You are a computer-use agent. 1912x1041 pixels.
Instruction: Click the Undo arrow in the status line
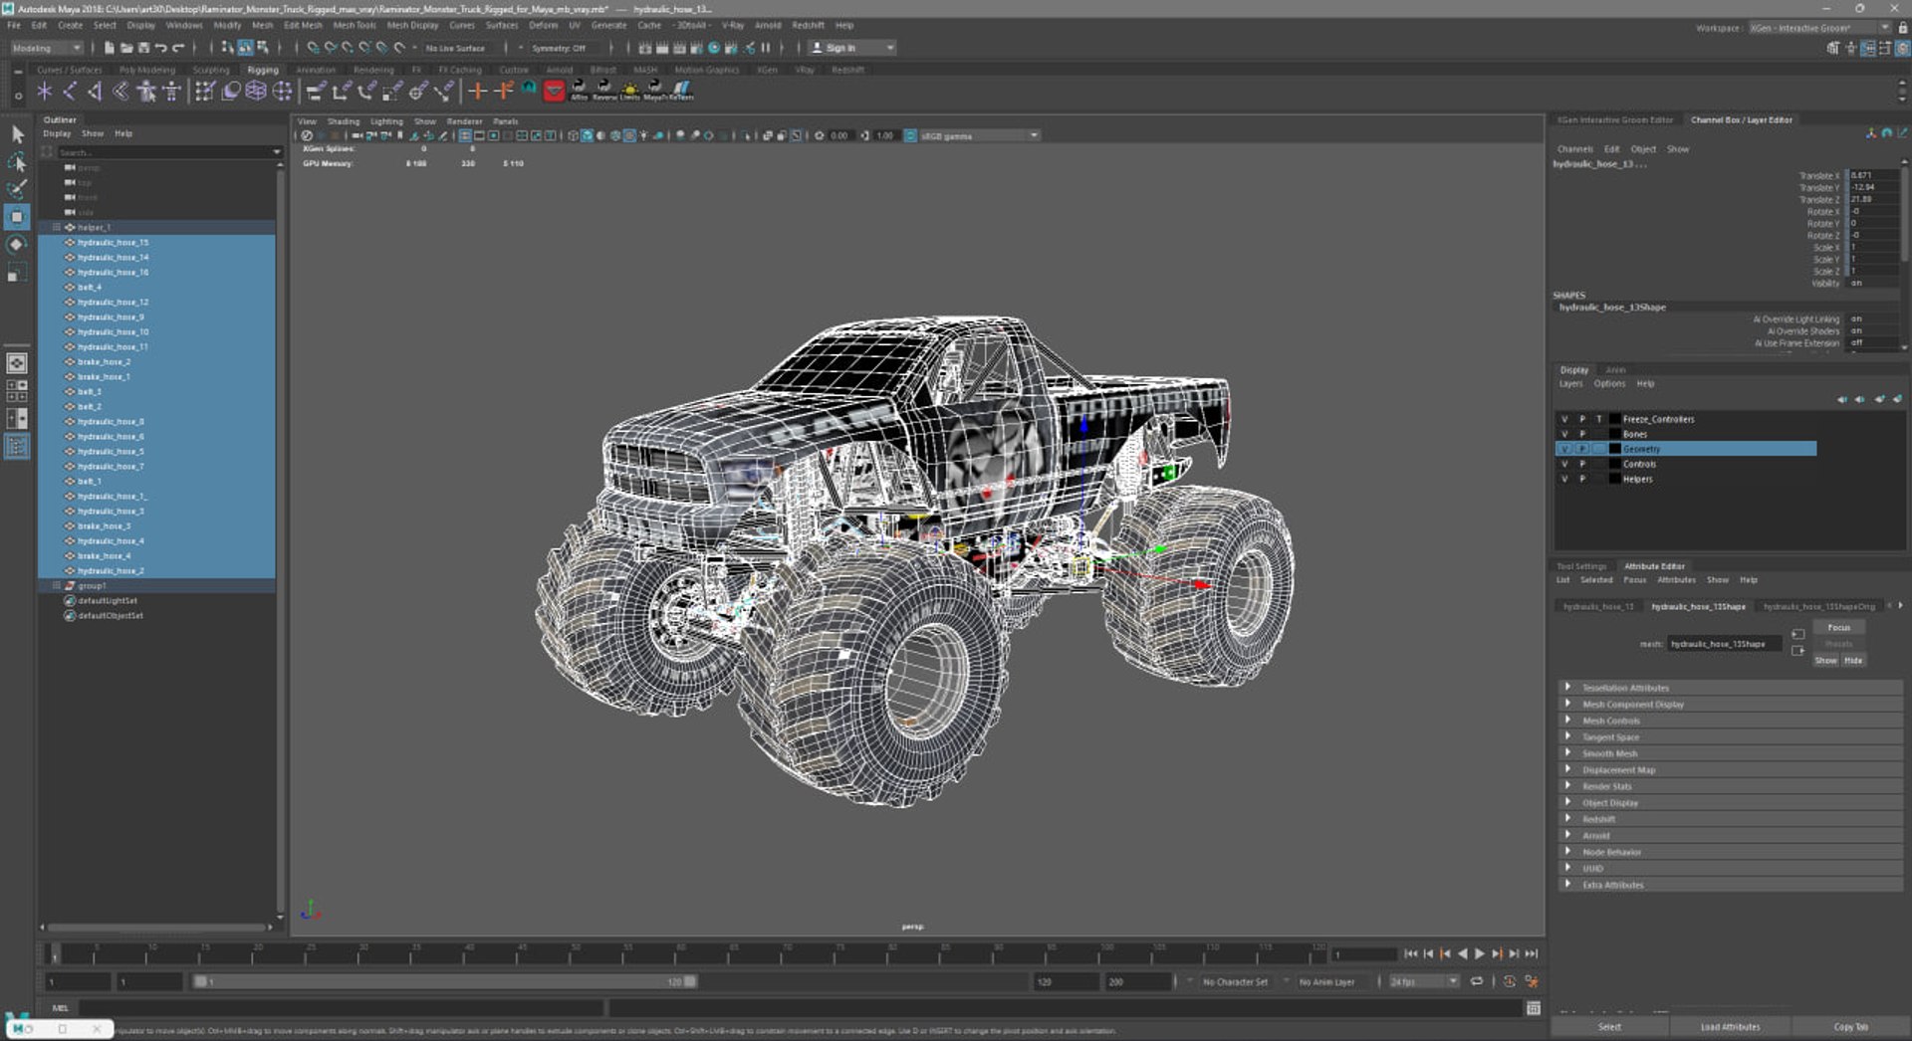click(160, 48)
